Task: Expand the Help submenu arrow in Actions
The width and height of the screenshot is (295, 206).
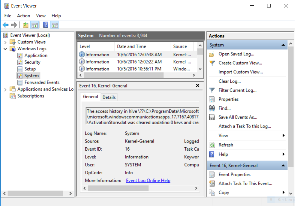Action: pos(284,154)
